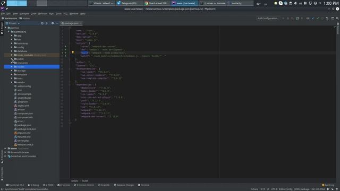Screen dimensions: 340x191
Task: Hide the Project panel with minus icon
Action: pyautogui.click(x=57, y=23)
